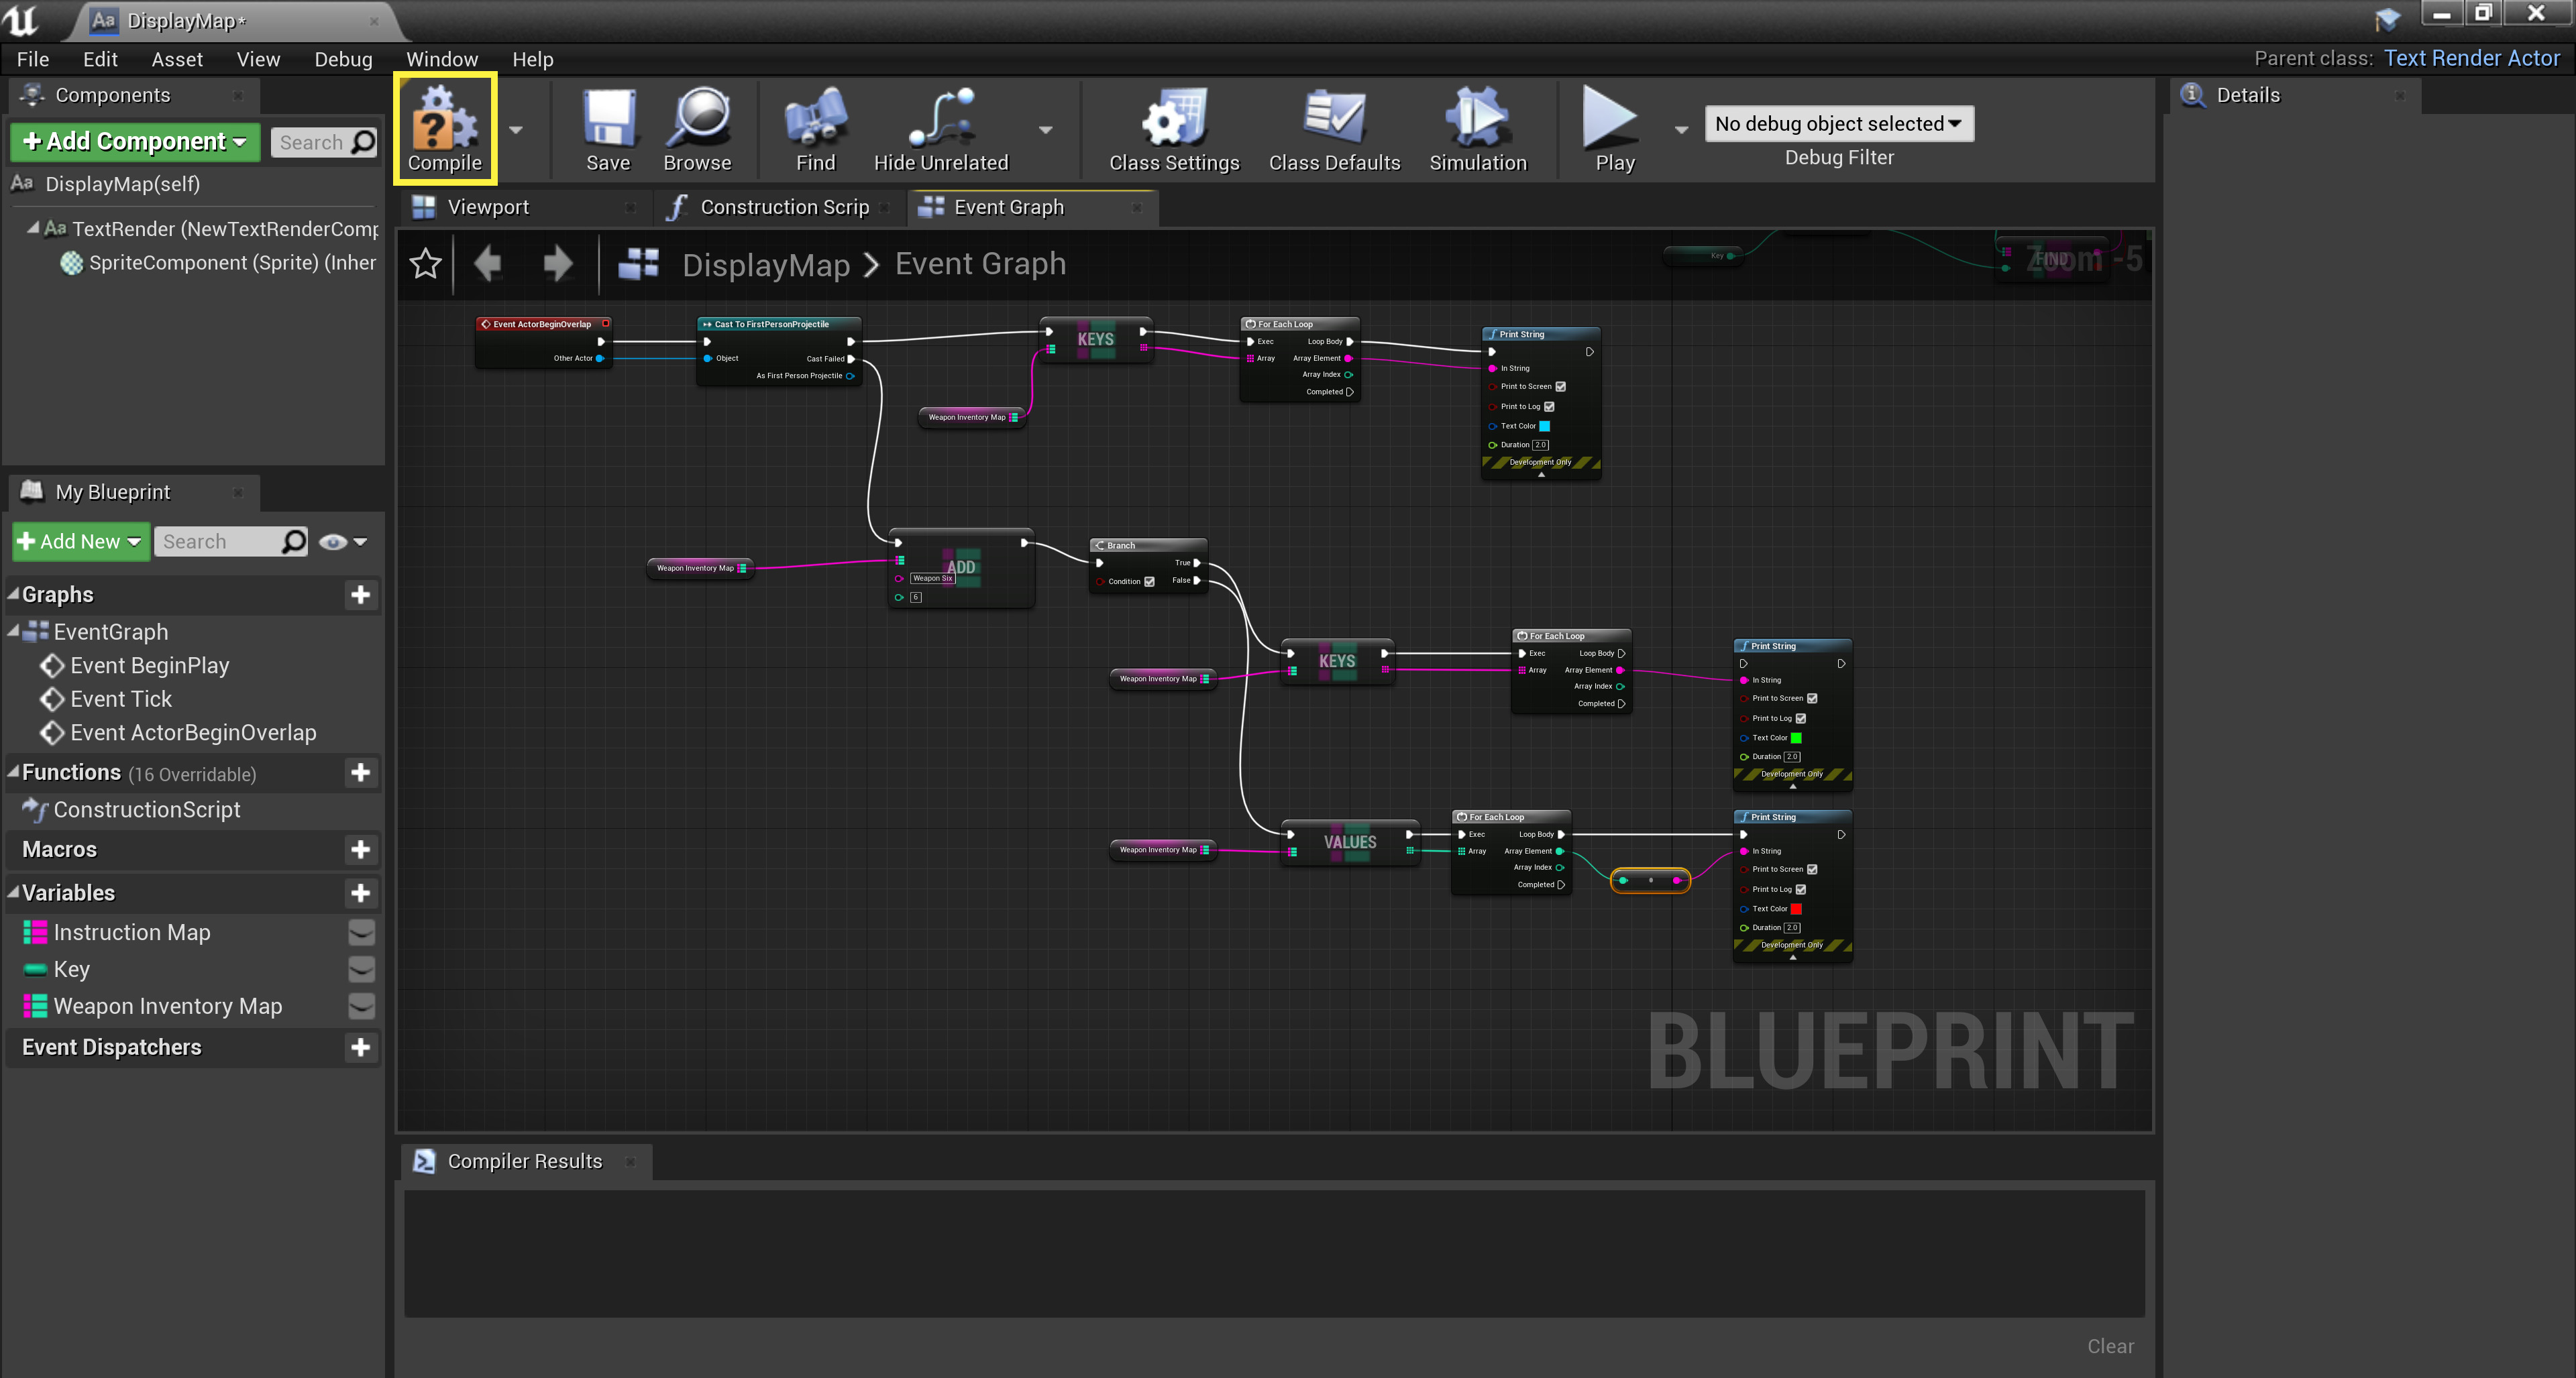Open the debug object selection dropdown

pyautogui.click(x=1838, y=124)
